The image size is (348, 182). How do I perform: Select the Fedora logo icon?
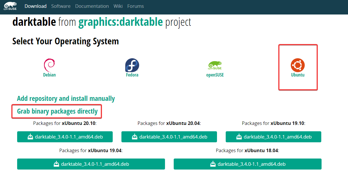[132, 65]
